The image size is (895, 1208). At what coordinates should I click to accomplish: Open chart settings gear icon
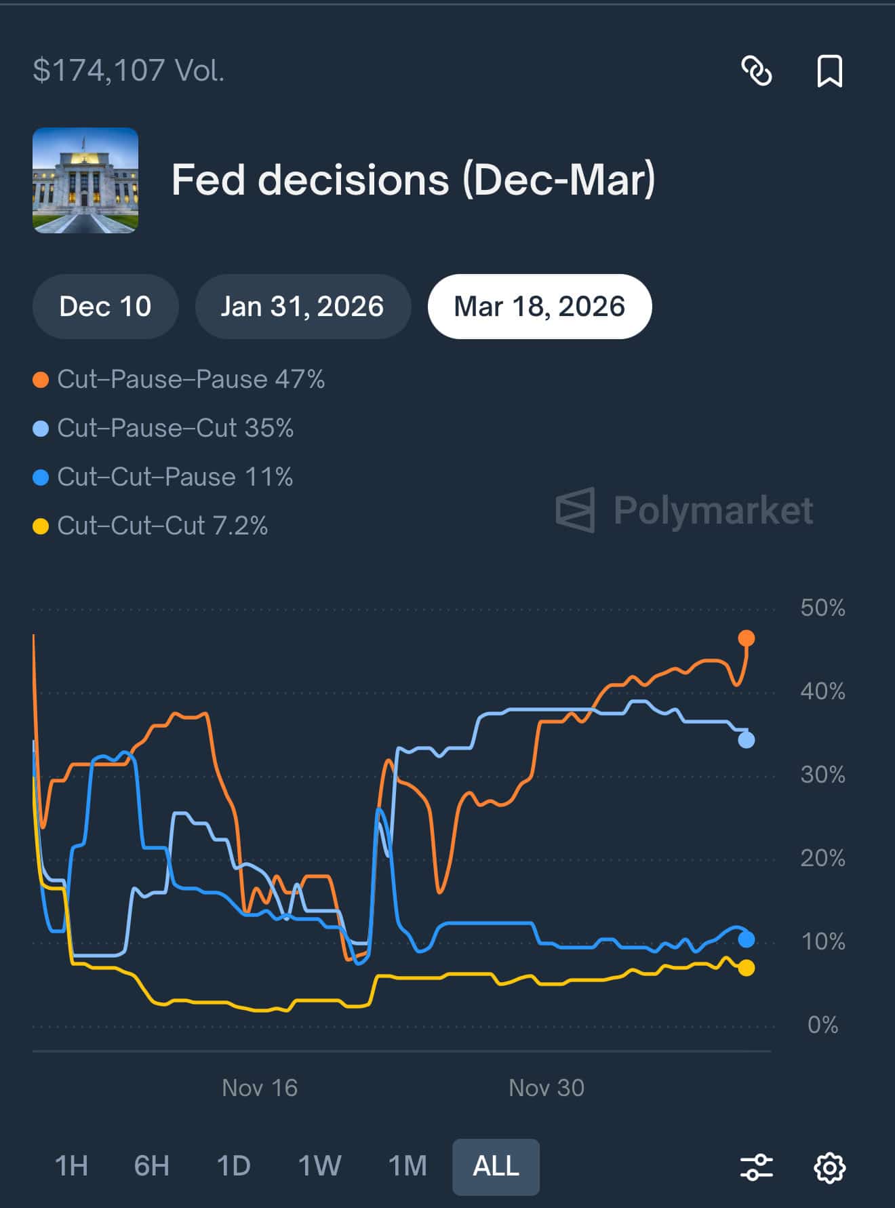[829, 1167]
